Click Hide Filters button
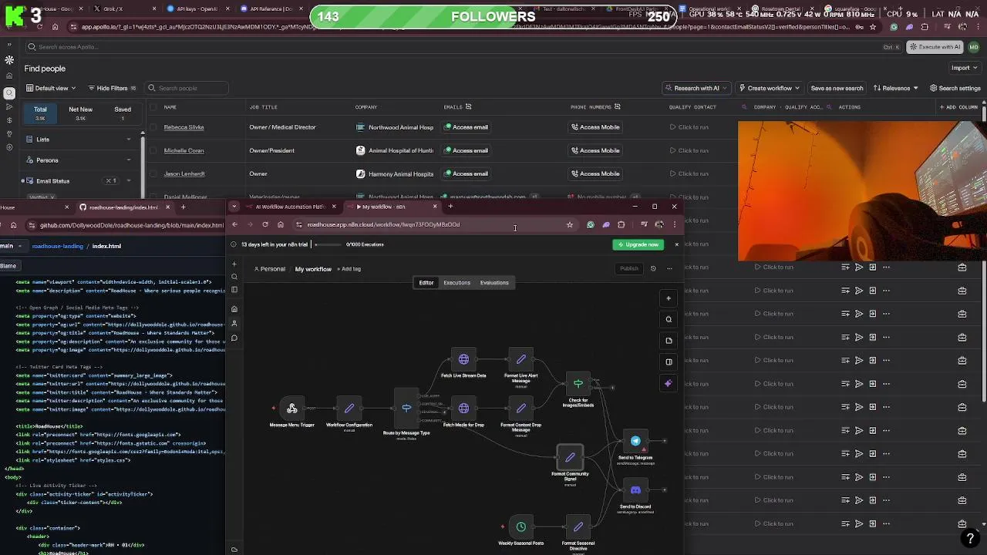The height and width of the screenshot is (555, 987). coord(112,88)
